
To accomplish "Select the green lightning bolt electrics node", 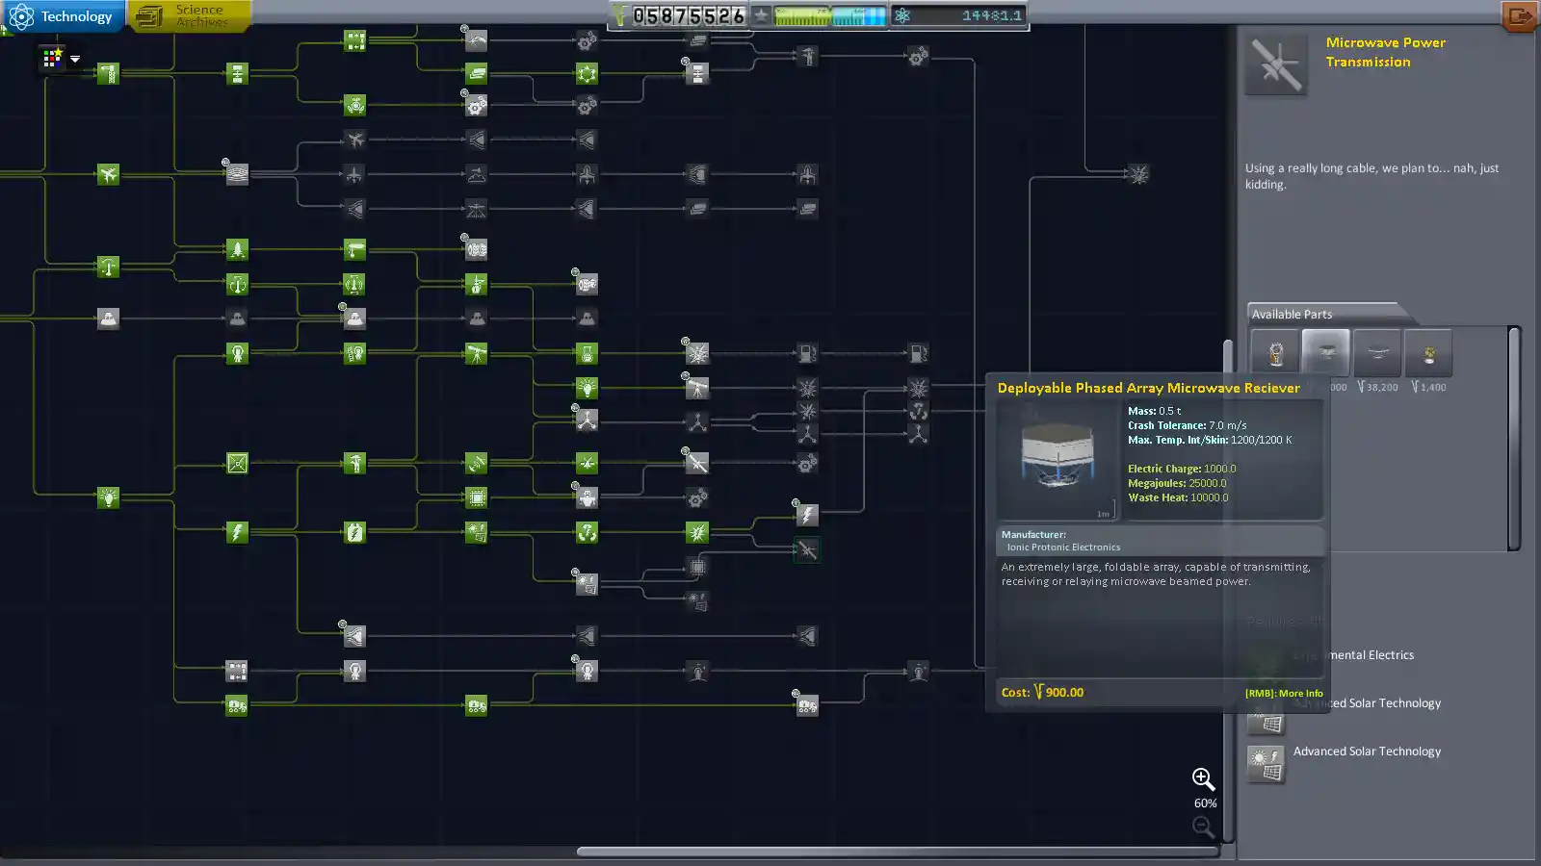I will (237, 532).
